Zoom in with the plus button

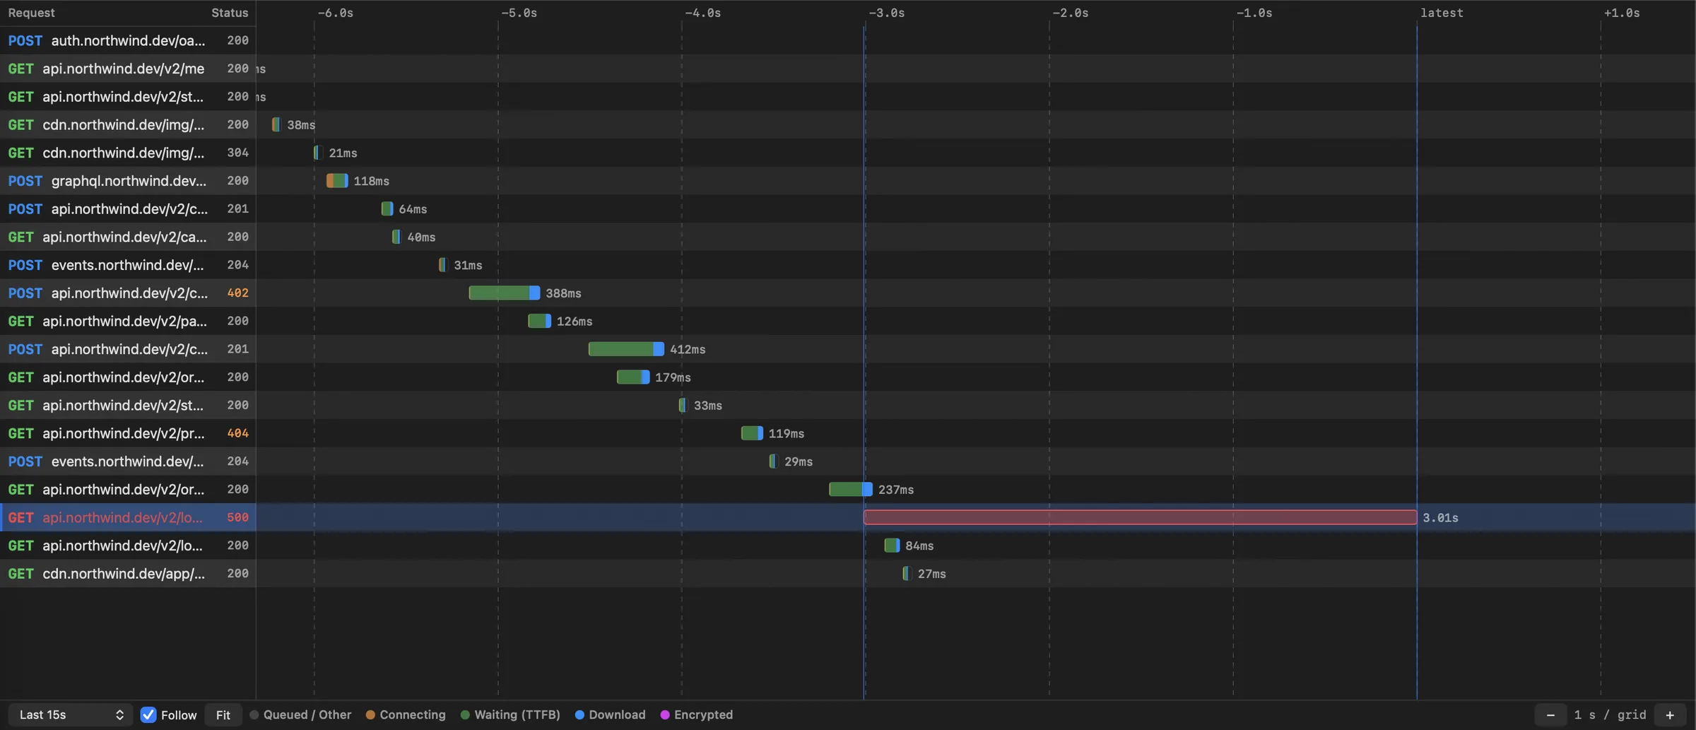1670,714
